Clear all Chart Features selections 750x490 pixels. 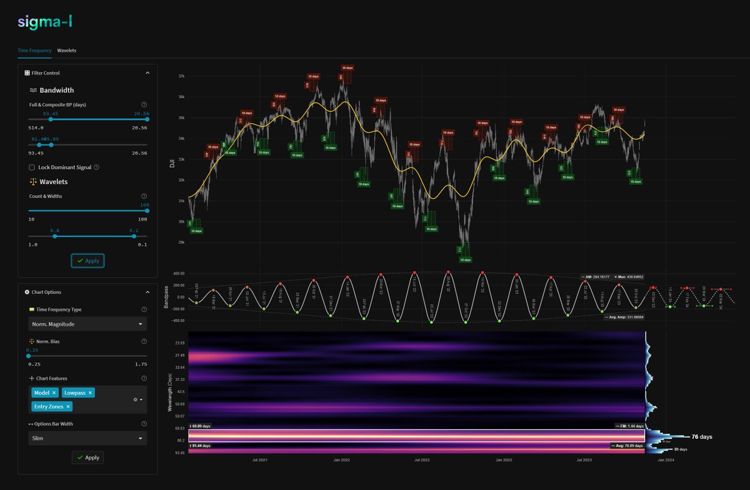point(136,399)
